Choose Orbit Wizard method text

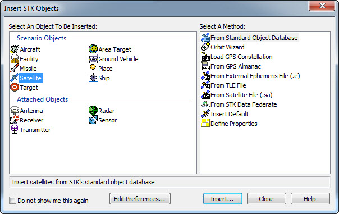(227, 47)
